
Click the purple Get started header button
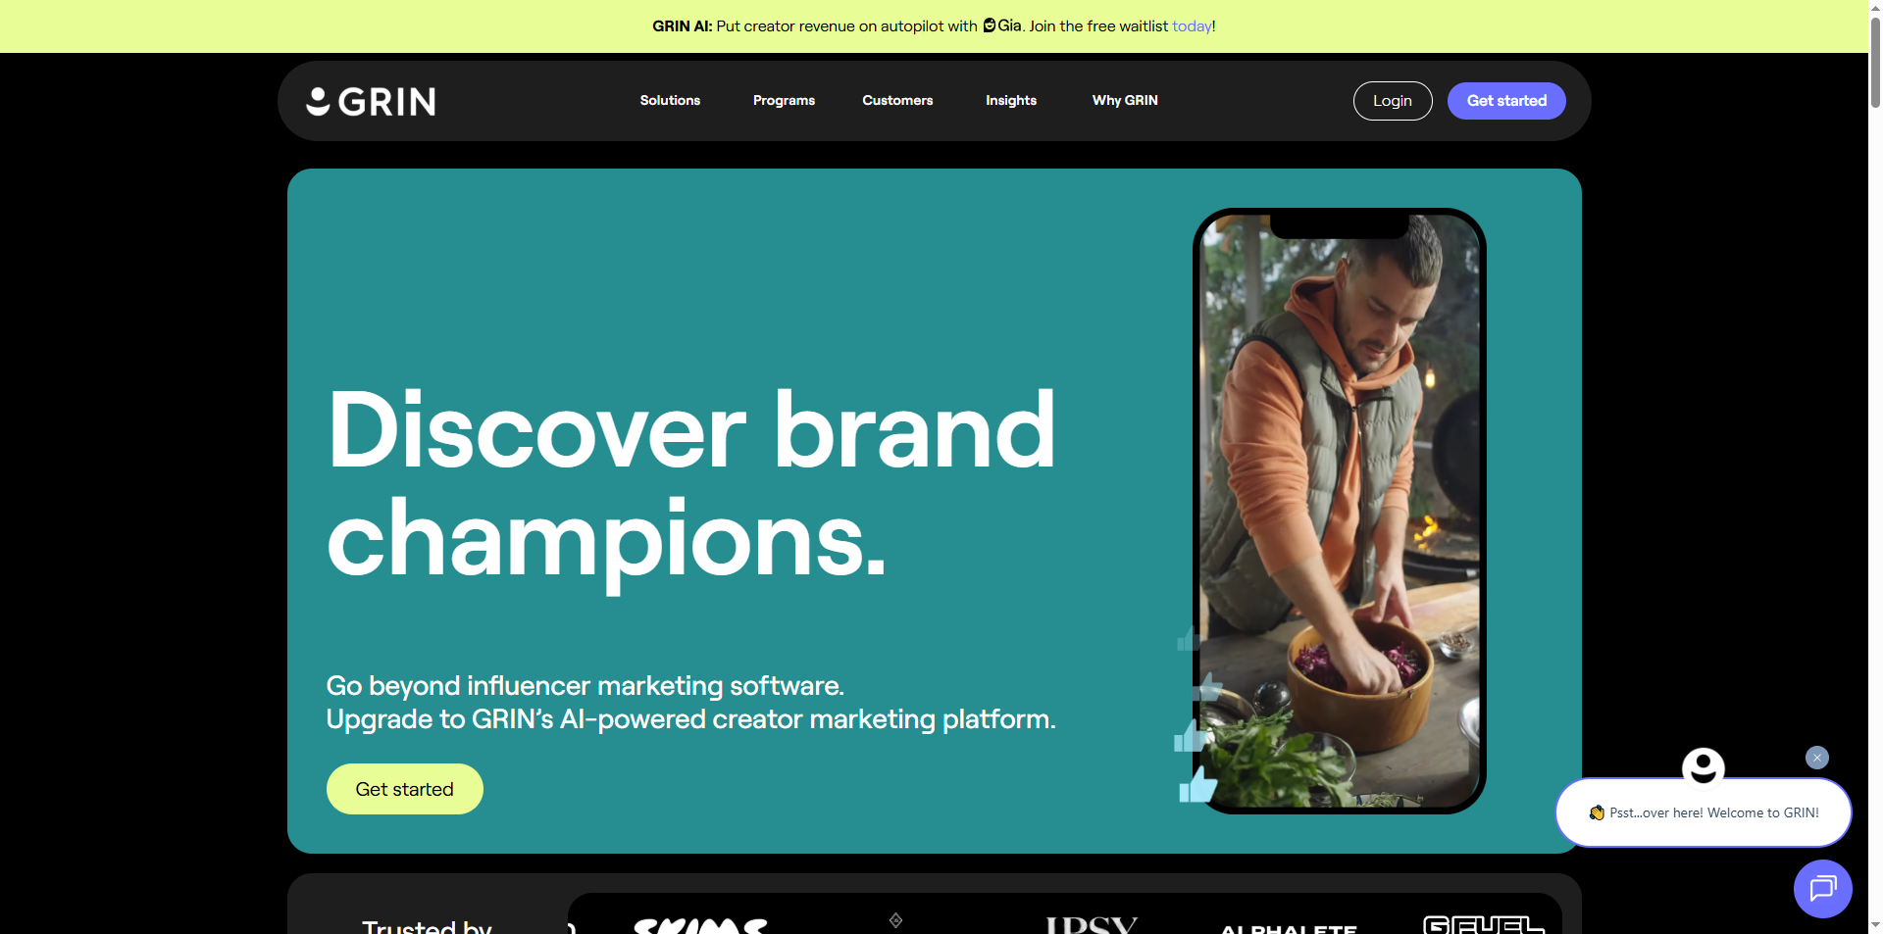point(1506,101)
